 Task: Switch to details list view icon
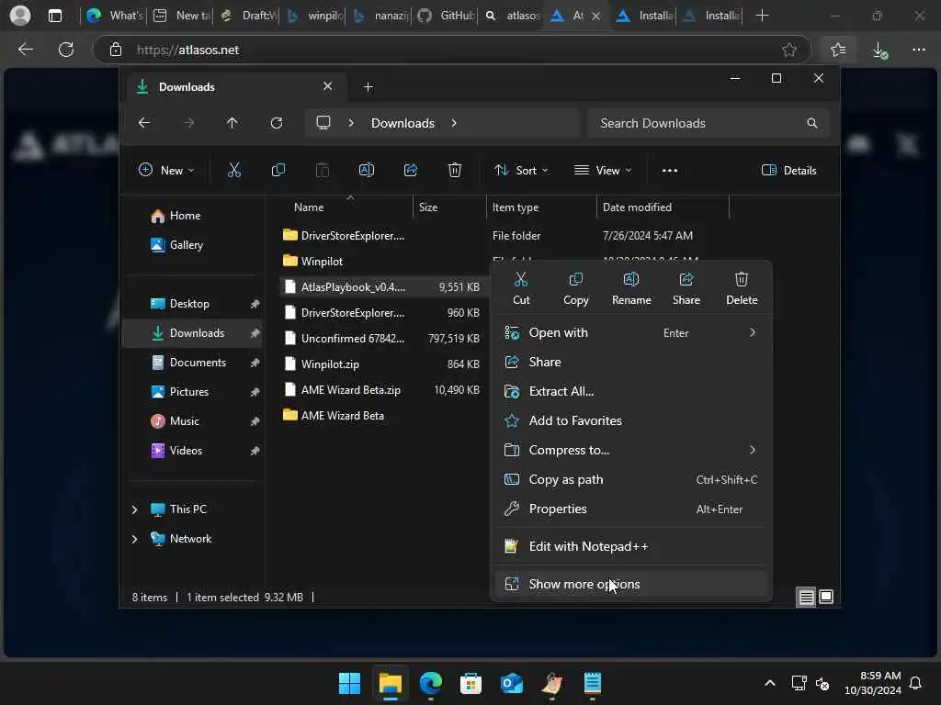point(806,597)
